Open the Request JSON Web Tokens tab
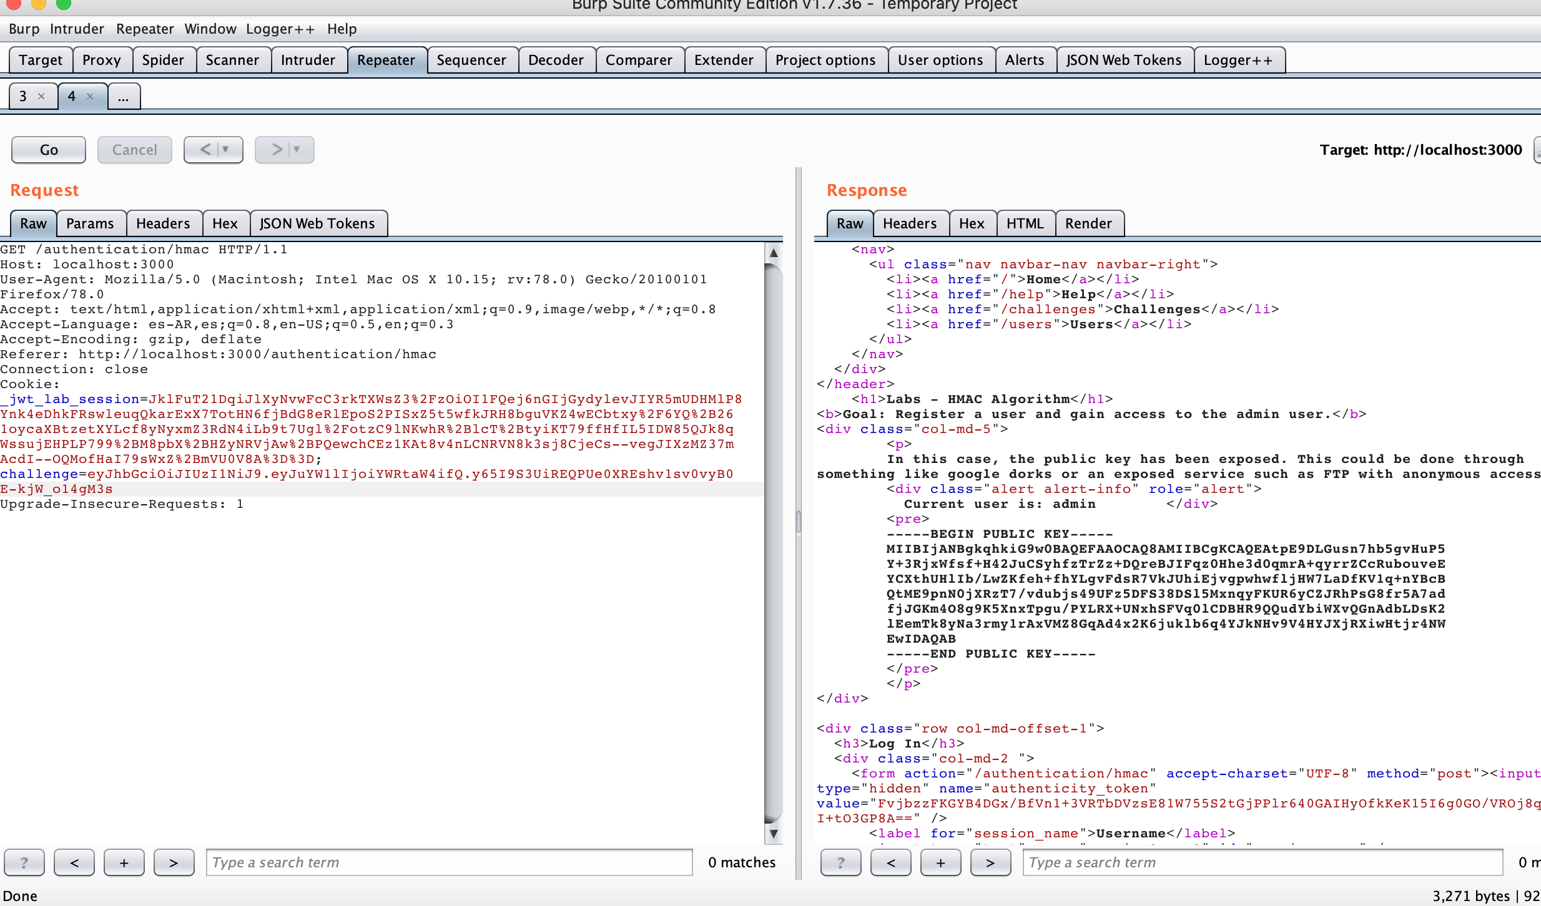 tap(317, 223)
